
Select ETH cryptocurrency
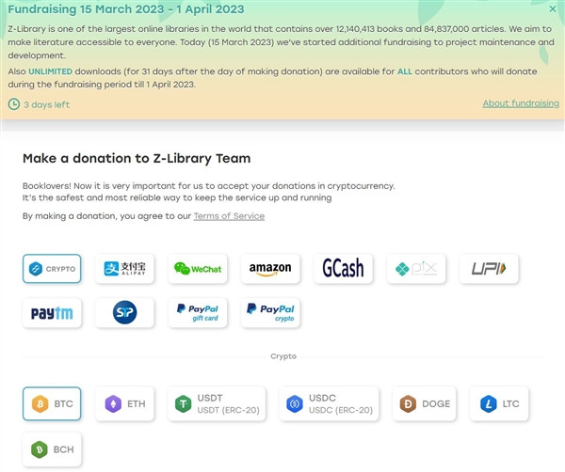(124, 403)
